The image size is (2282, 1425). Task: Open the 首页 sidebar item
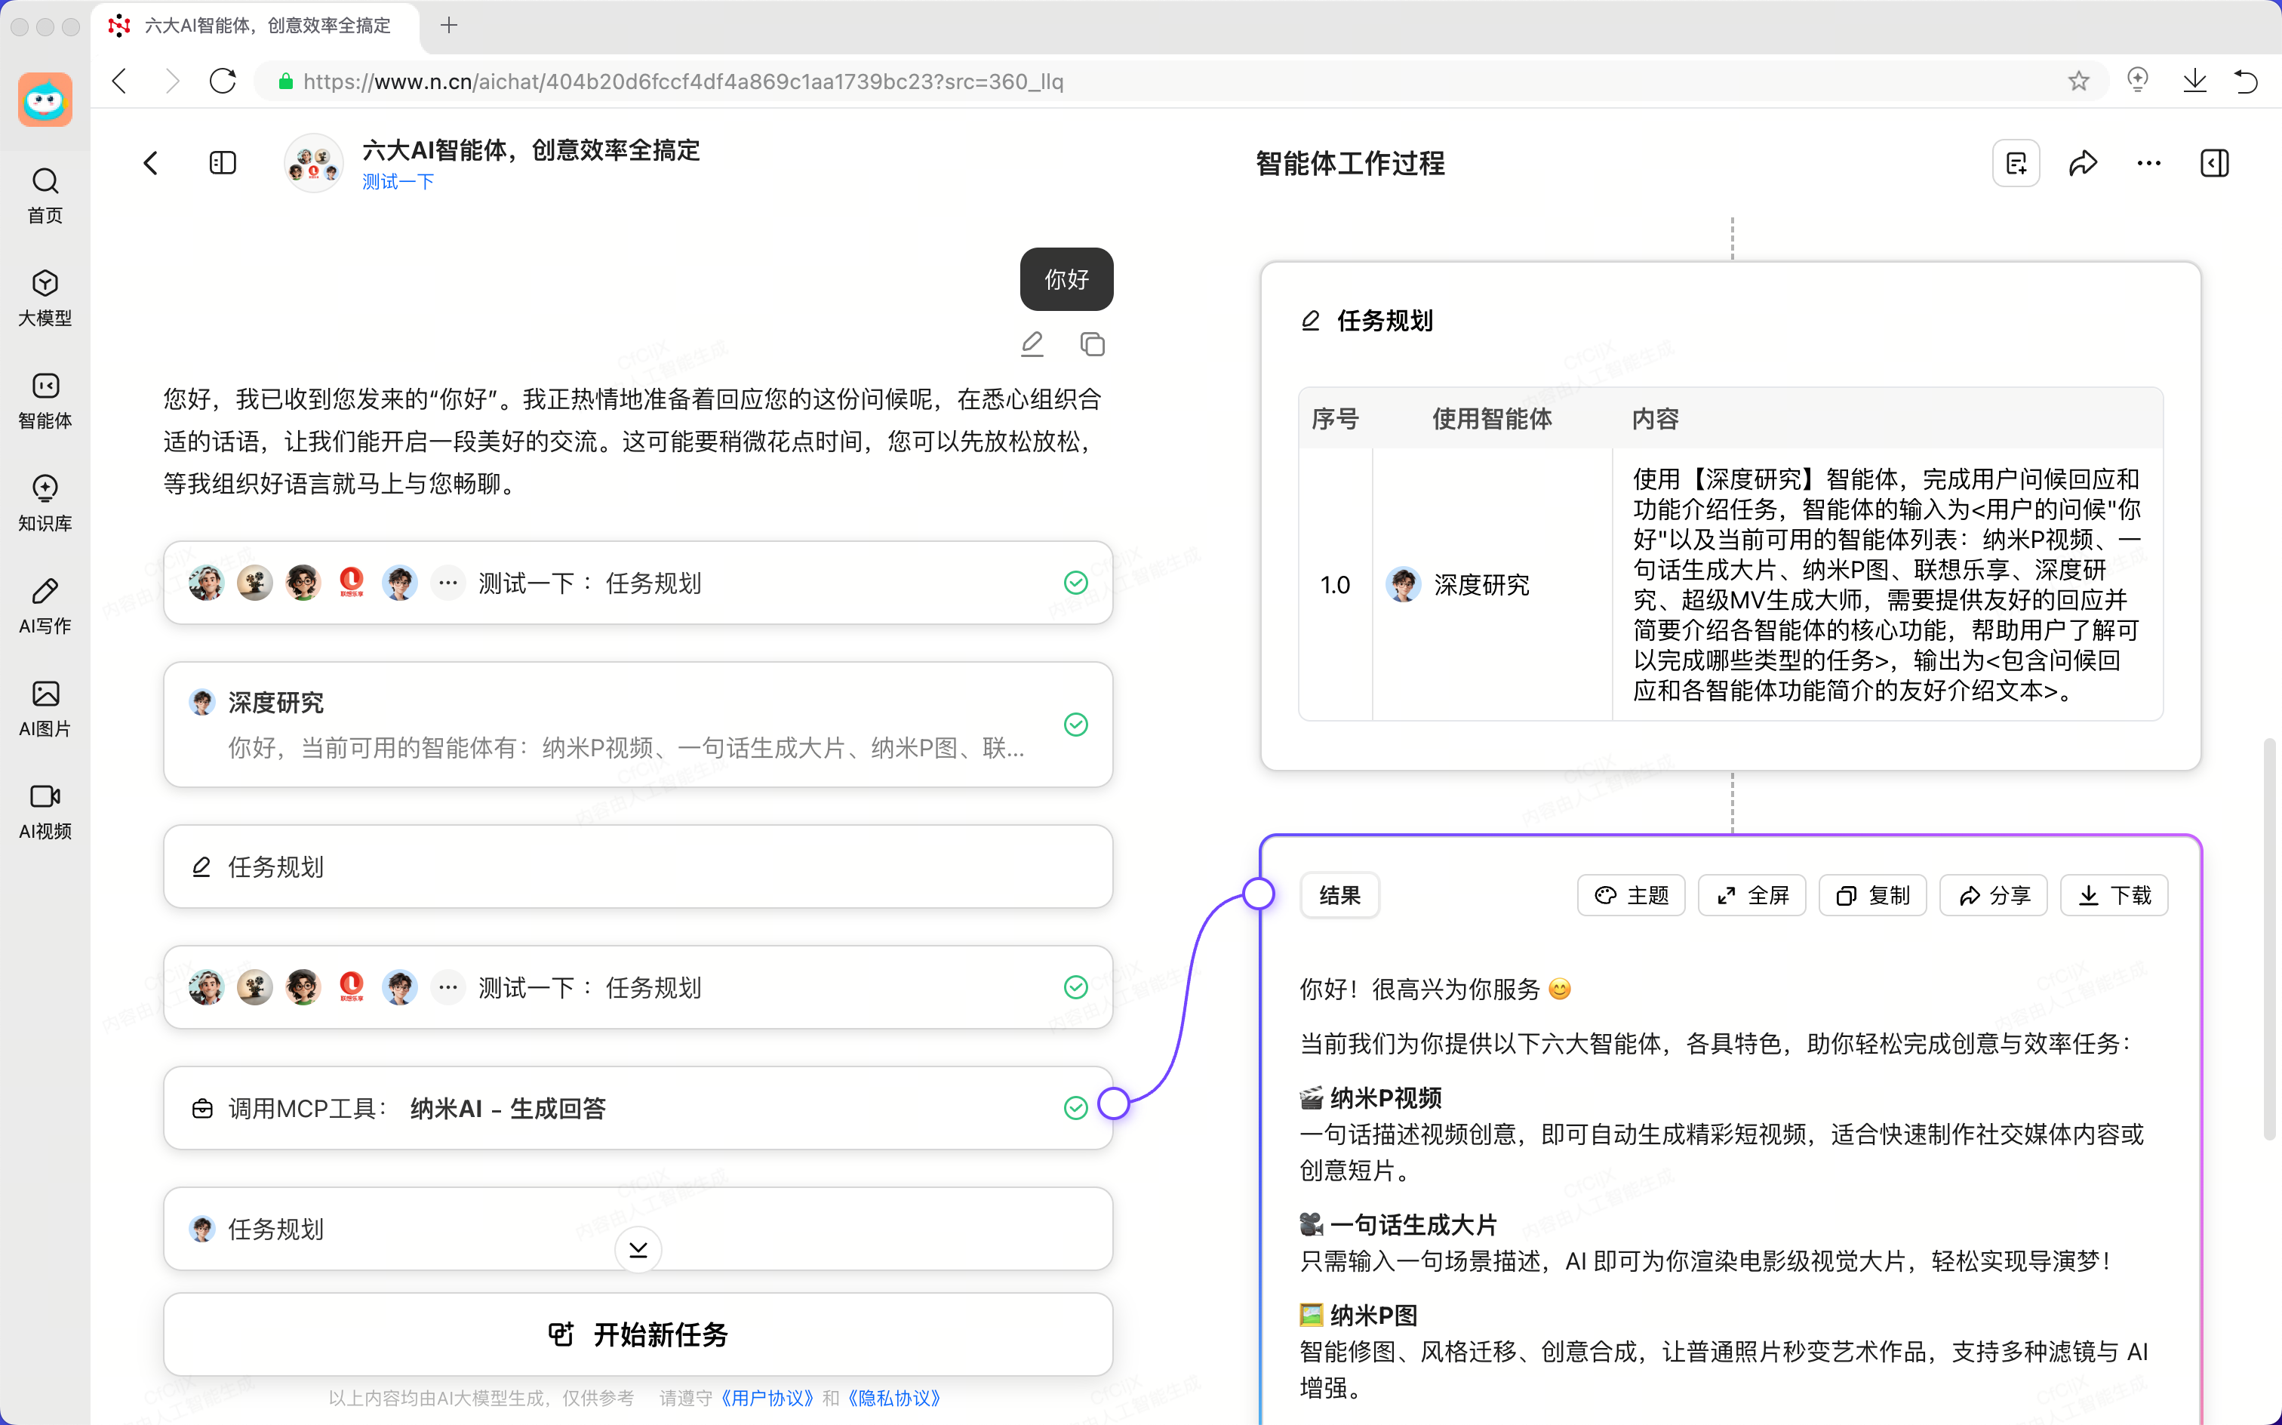point(45,196)
